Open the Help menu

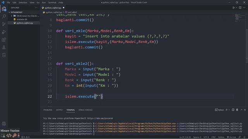tap(61, 3)
